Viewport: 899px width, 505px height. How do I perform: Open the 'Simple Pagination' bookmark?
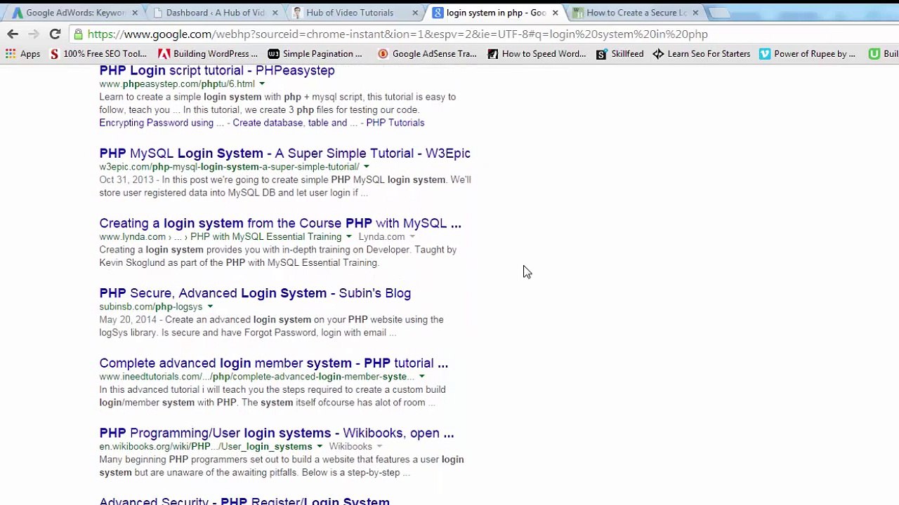pos(315,54)
